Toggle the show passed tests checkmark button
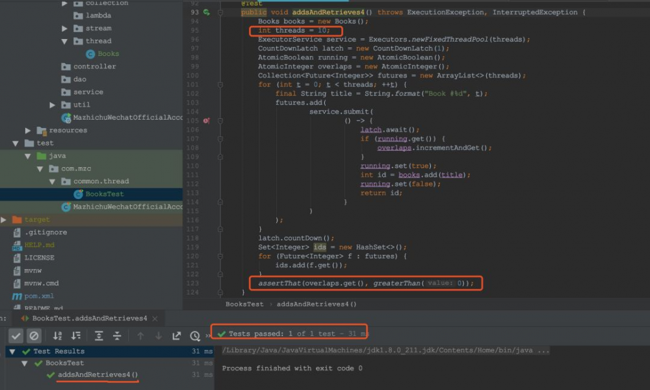The image size is (650, 390). 16,335
